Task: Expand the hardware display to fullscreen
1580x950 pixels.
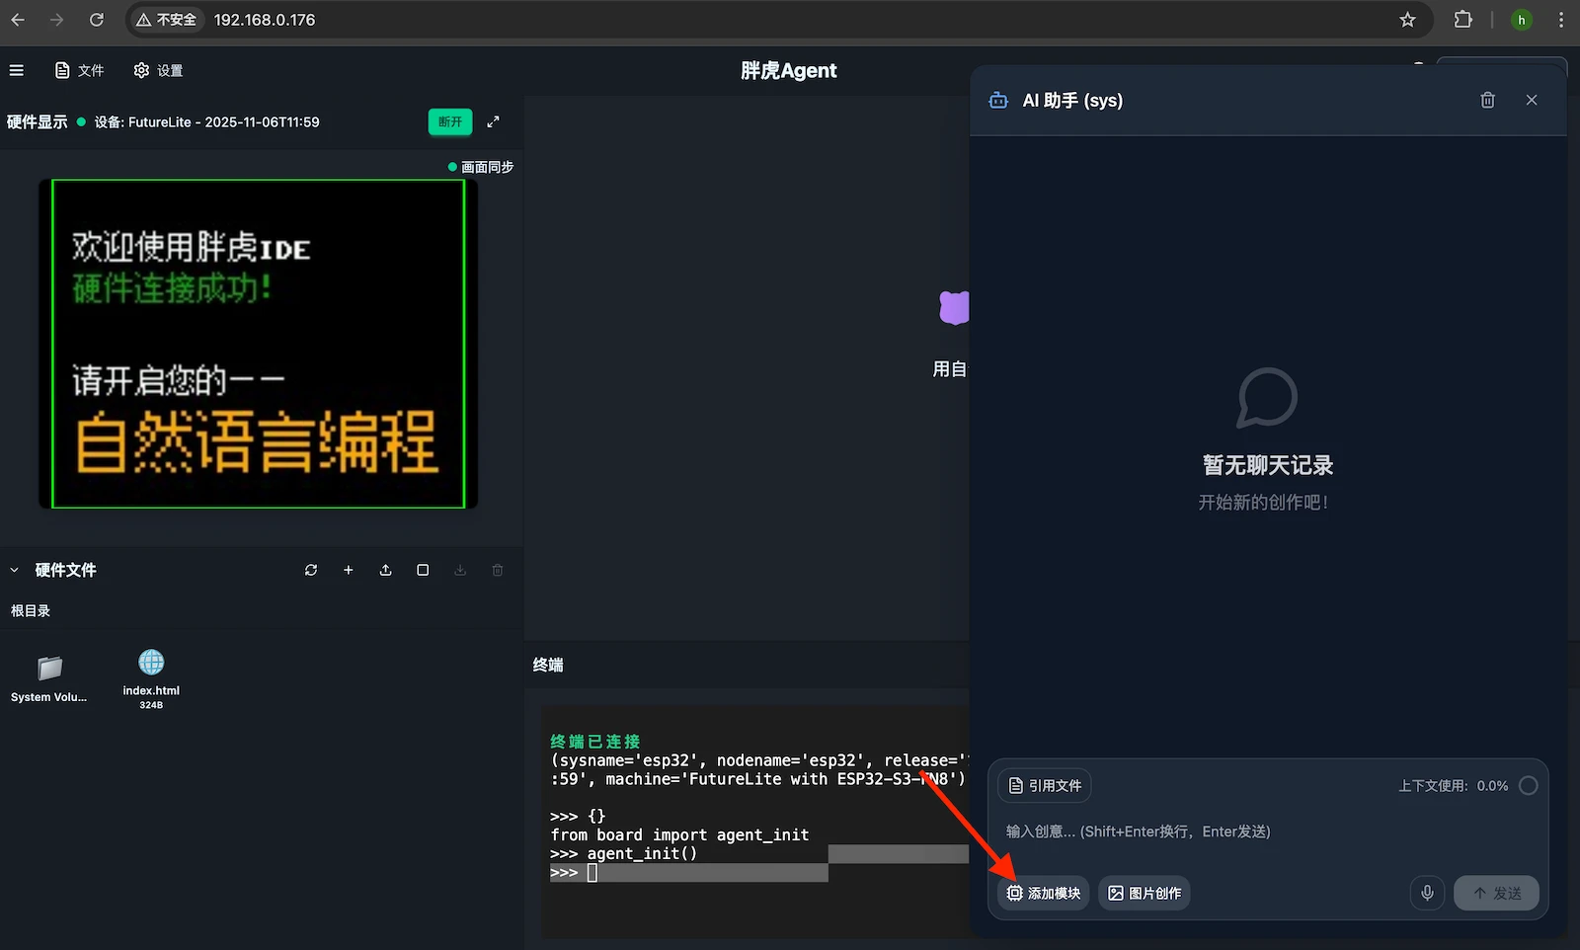Action: coord(494,121)
